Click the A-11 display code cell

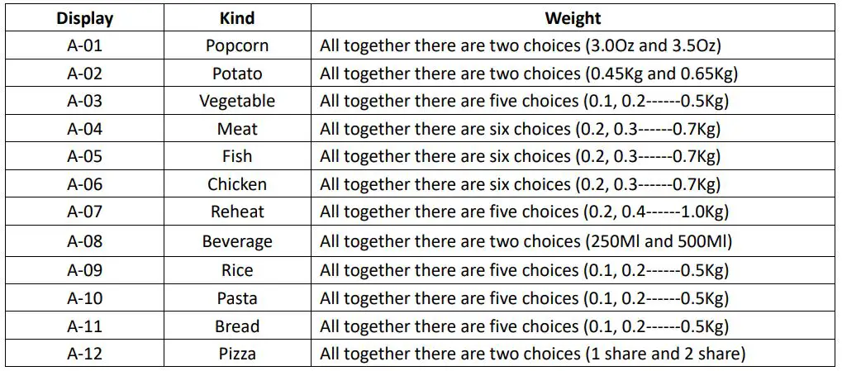click(84, 326)
